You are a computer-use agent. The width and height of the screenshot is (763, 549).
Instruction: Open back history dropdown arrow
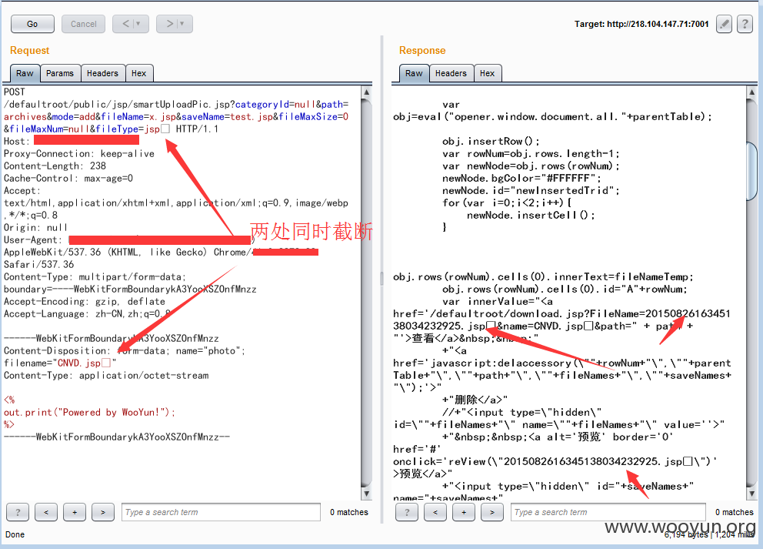138,24
